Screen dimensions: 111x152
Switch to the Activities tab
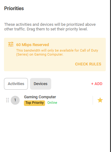click(x=16, y=84)
